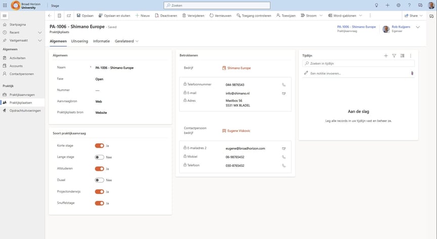
Task: Go back with the arrow icon
Action: tap(50, 16)
